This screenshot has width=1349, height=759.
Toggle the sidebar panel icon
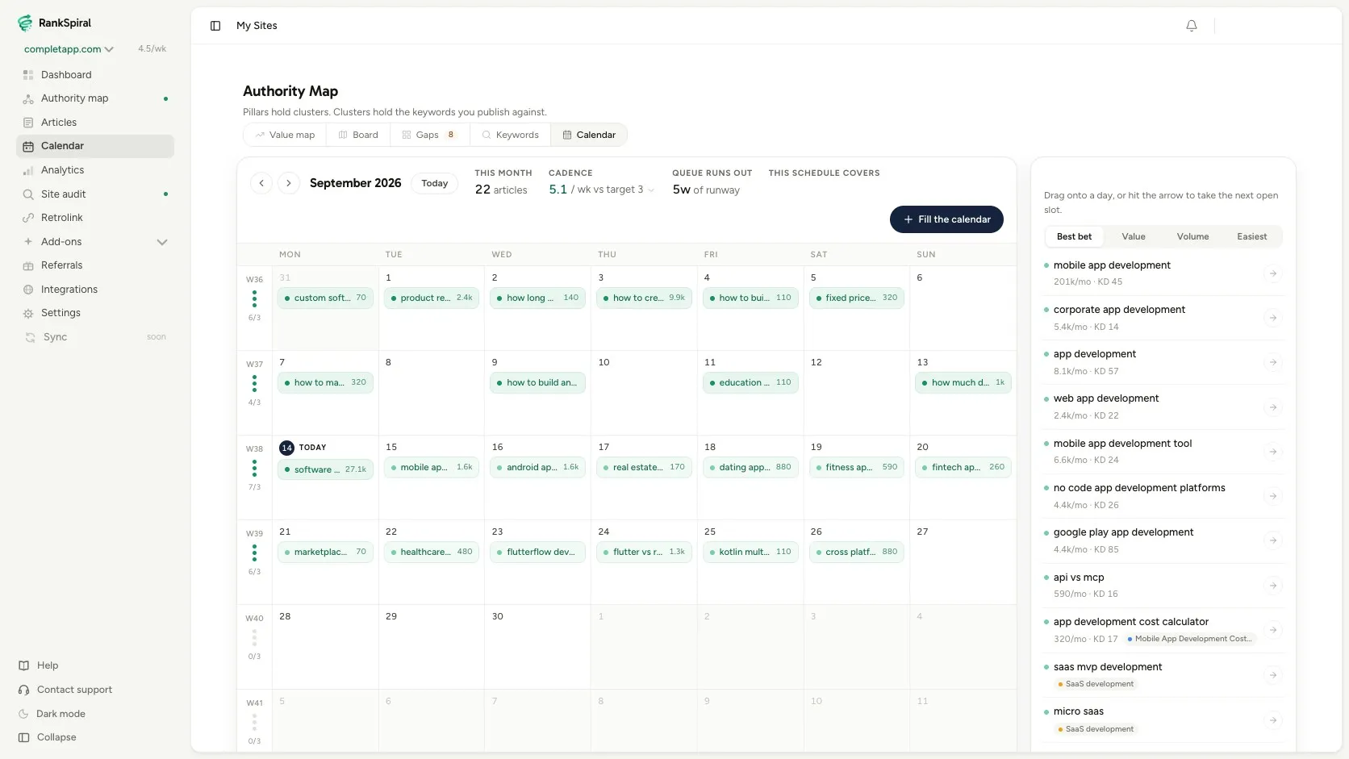coord(215,26)
